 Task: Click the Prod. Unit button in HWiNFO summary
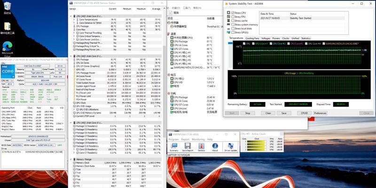(57, 77)
